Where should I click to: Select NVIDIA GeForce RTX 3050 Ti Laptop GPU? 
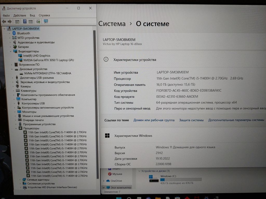[49, 60]
